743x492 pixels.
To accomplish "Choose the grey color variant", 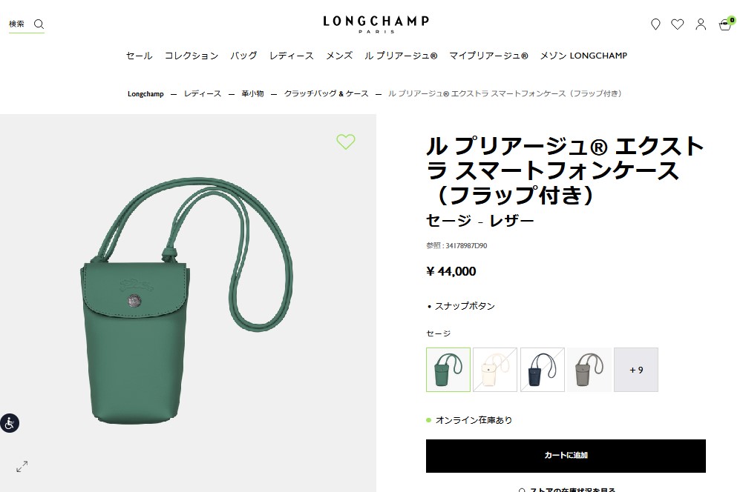I will pyautogui.click(x=589, y=370).
